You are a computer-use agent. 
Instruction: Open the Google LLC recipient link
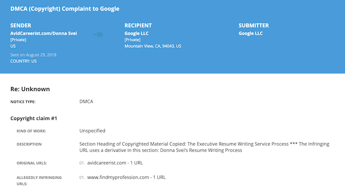tap(137, 34)
